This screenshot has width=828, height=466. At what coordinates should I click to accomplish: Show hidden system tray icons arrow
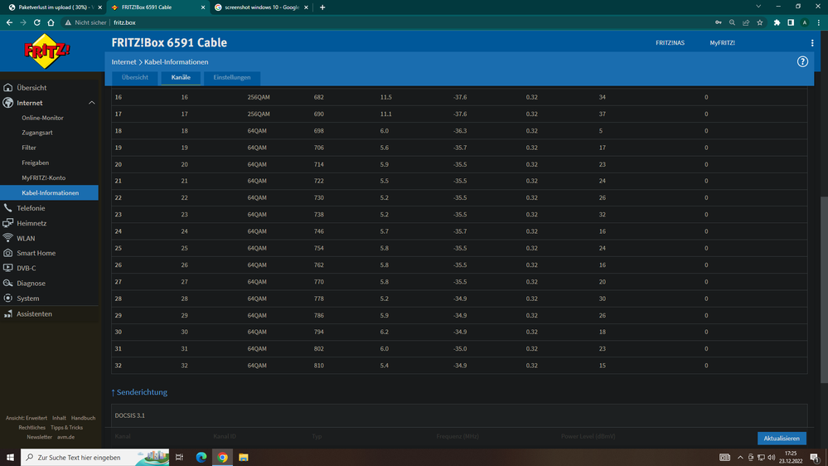[x=740, y=458]
